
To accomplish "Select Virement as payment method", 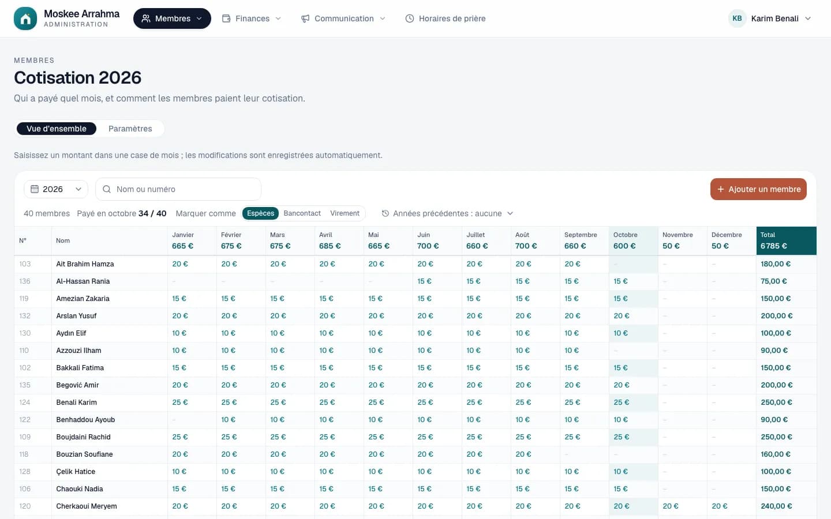I will point(345,213).
